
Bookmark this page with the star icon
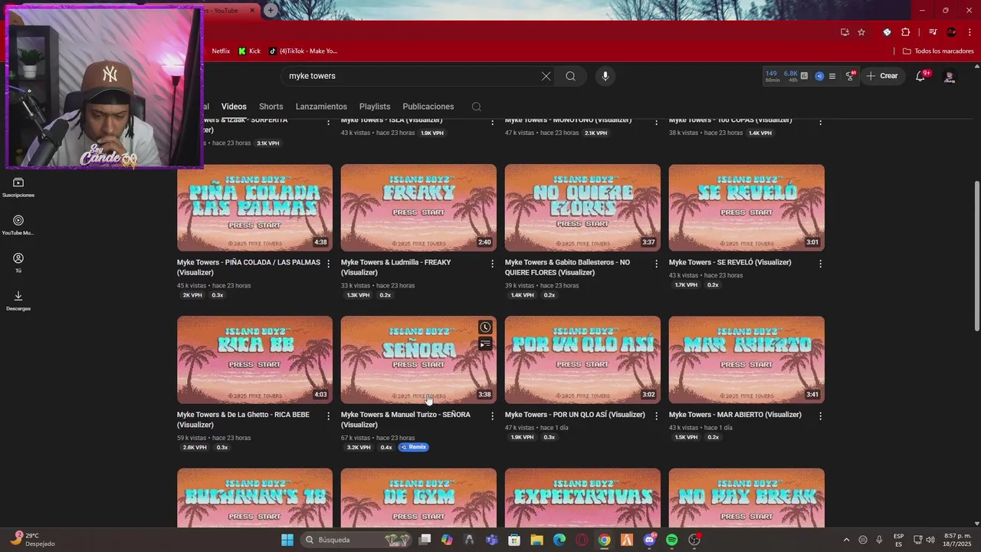(861, 32)
